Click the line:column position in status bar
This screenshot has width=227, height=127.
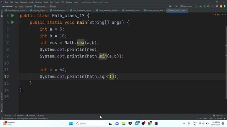point(199,119)
